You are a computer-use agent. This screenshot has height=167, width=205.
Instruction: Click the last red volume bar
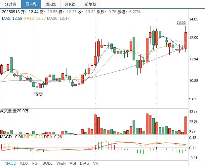click(x=185, y=125)
